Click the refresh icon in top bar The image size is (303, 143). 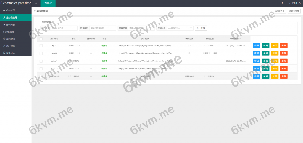(x=281, y=3)
